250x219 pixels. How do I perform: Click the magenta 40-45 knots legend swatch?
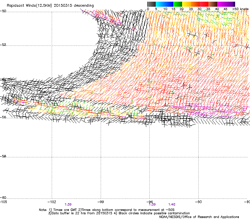click(x=222, y=4)
